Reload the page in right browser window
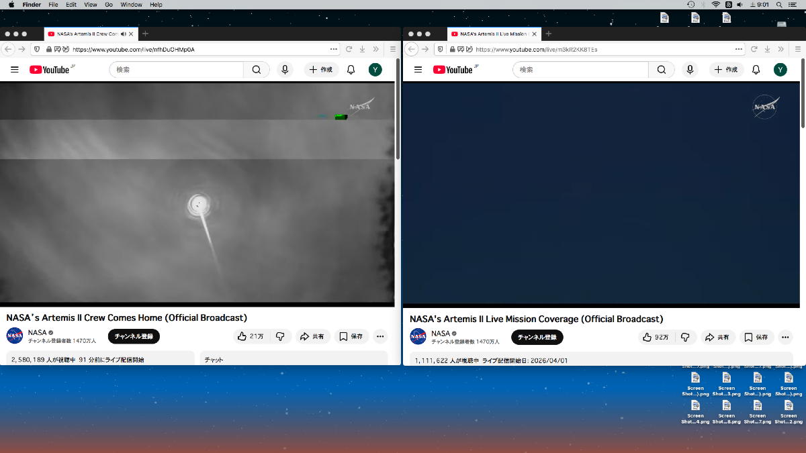The width and height of the screenshot is (806, 453). point(754,49)
